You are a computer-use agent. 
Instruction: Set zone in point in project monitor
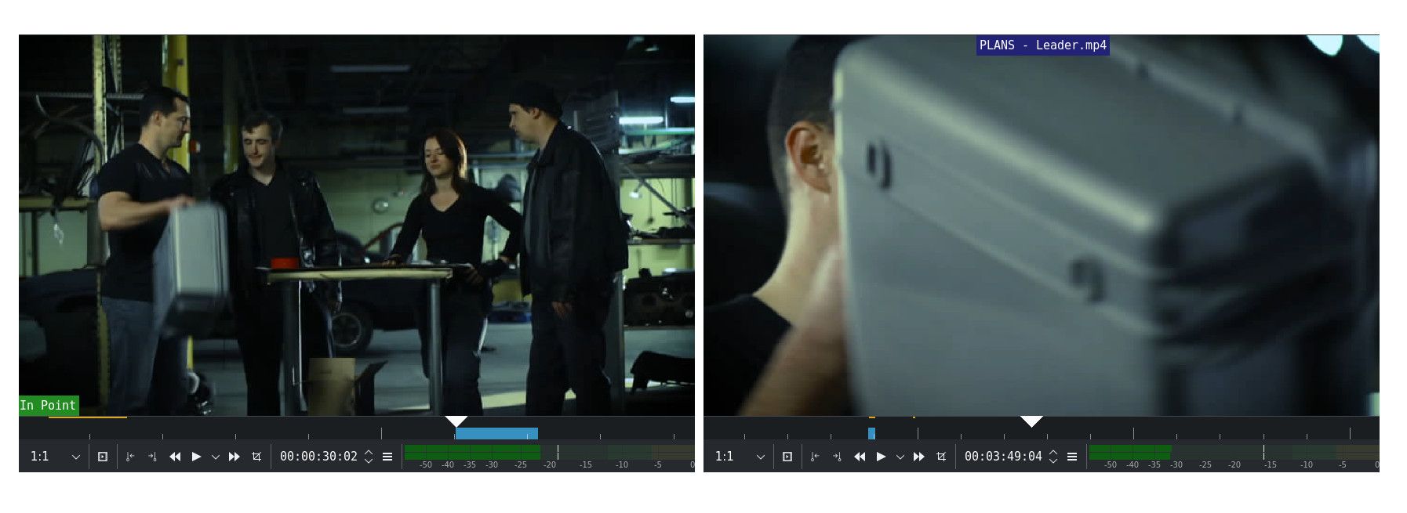(x=815, y=457)
